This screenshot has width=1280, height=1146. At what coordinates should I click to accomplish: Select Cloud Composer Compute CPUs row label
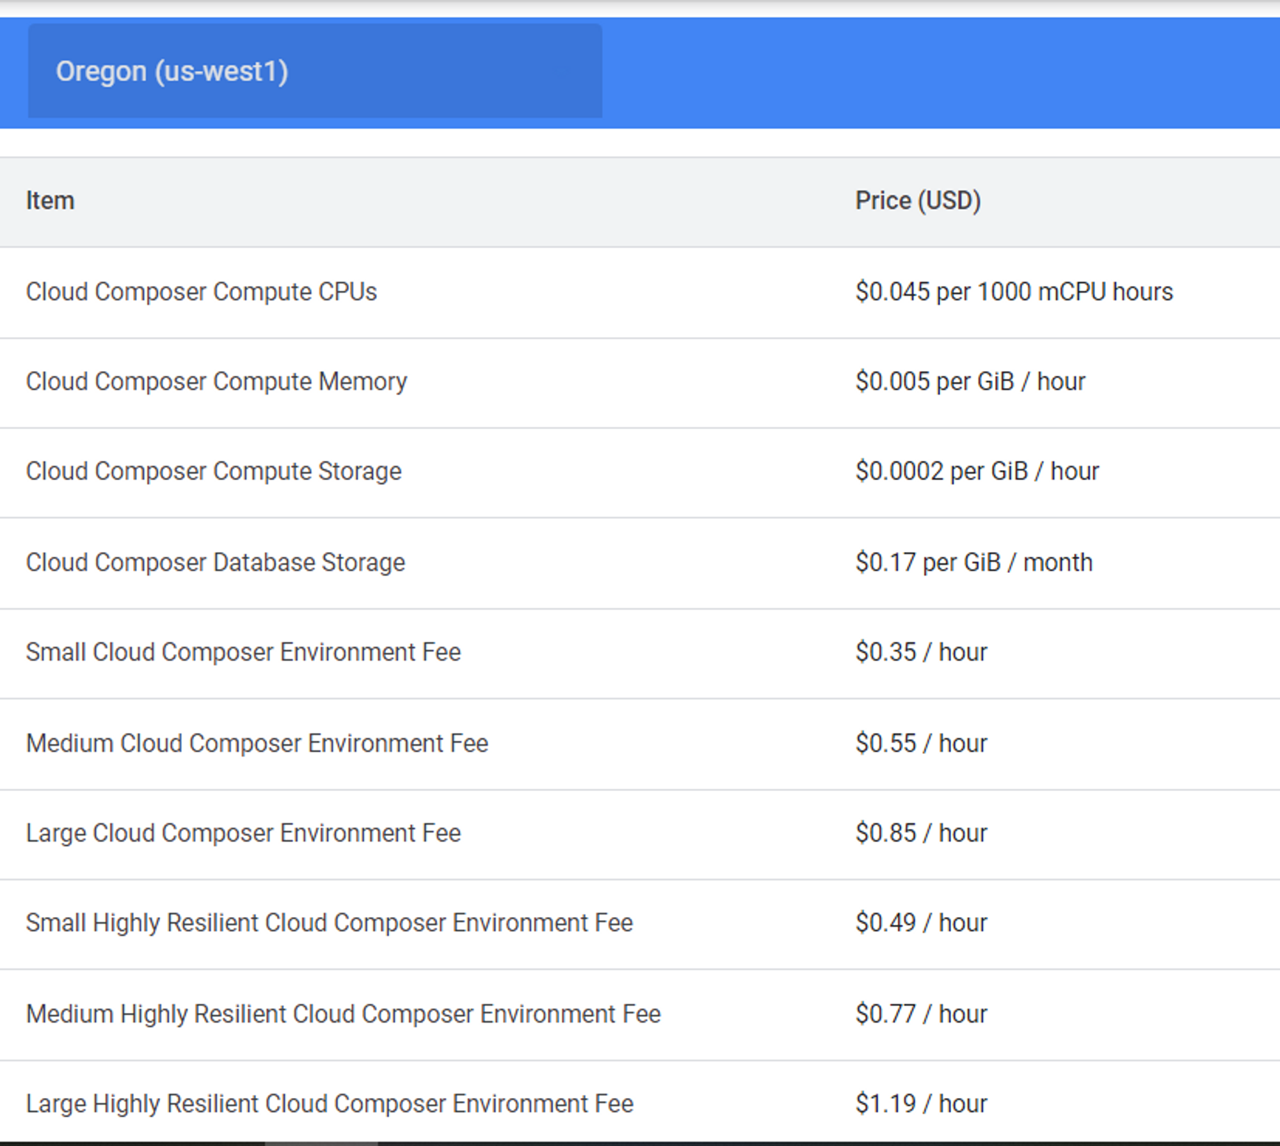tap(201, 292)
